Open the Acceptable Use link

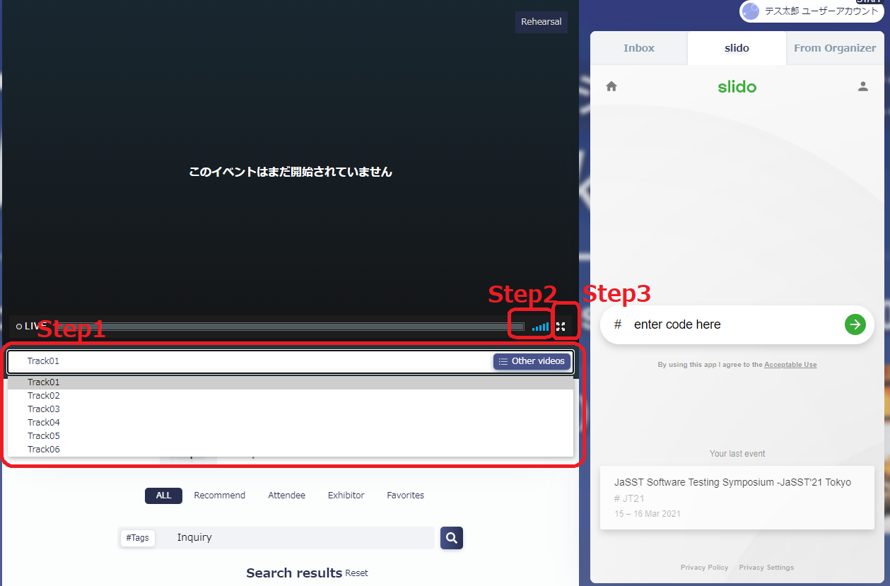790,365
